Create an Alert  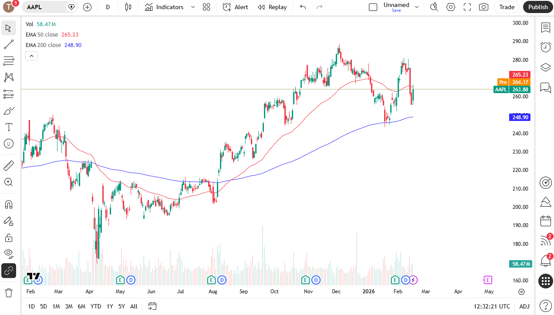(236, 7)
